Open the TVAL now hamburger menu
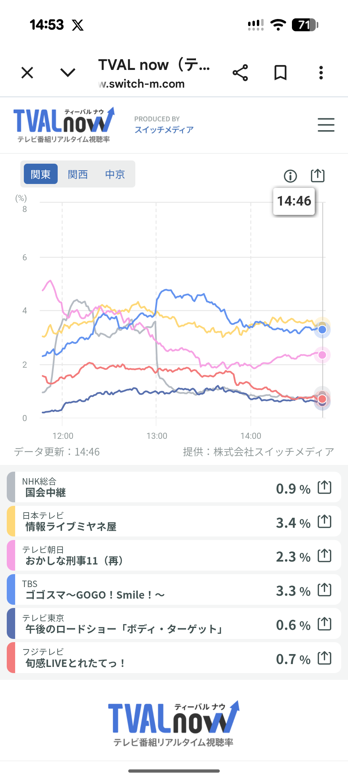348x781 pixels. [x=326, y=125]
